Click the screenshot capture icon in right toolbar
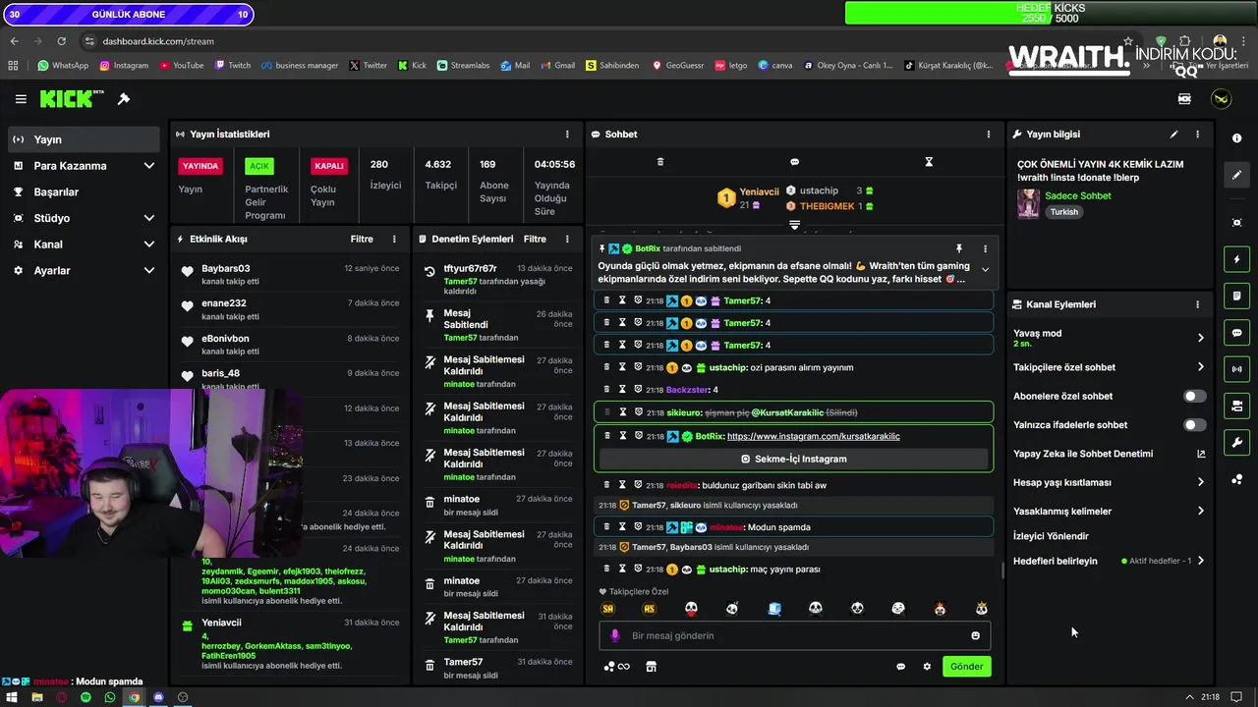This screenshot has height=707, width=1258. point(1236,223)
